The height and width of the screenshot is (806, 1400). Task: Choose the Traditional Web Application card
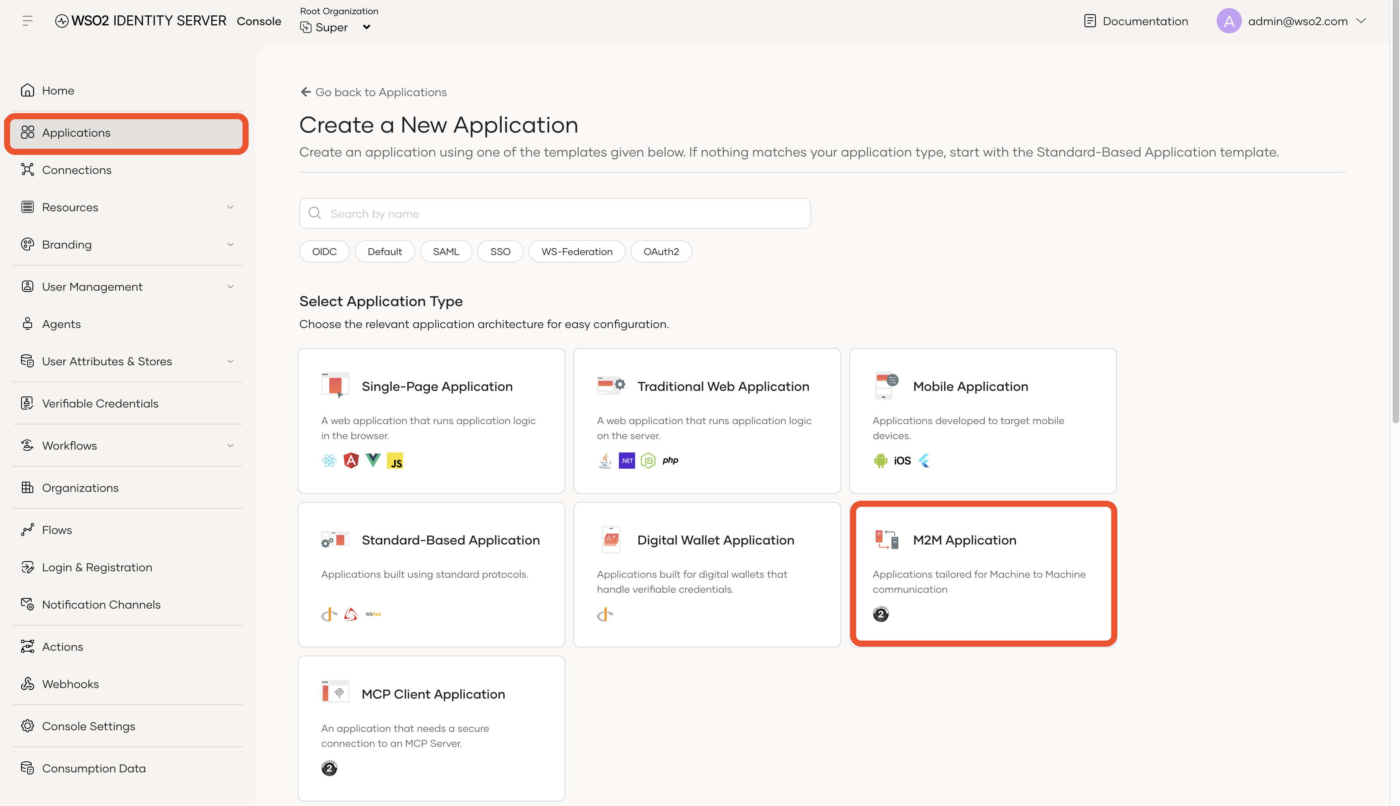[707, 421]
